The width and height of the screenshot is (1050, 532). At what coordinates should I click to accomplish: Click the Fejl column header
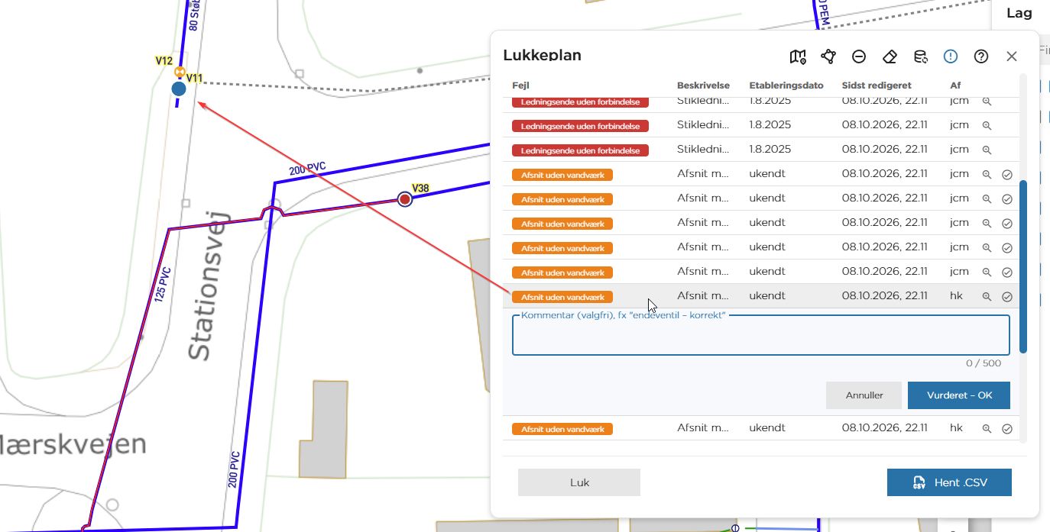[521, 85]
